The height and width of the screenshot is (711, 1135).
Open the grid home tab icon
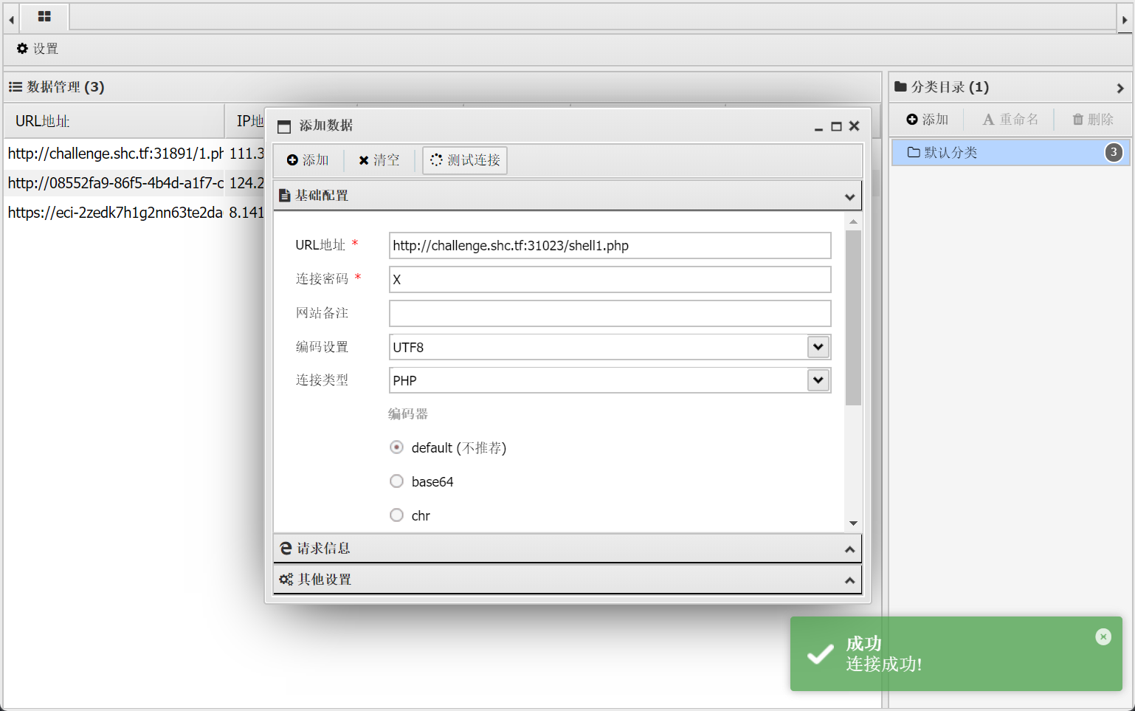[x=44, y=16]
